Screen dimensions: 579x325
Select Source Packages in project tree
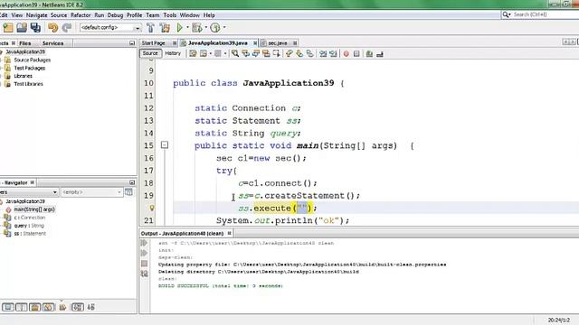click(x=33, y=60)
